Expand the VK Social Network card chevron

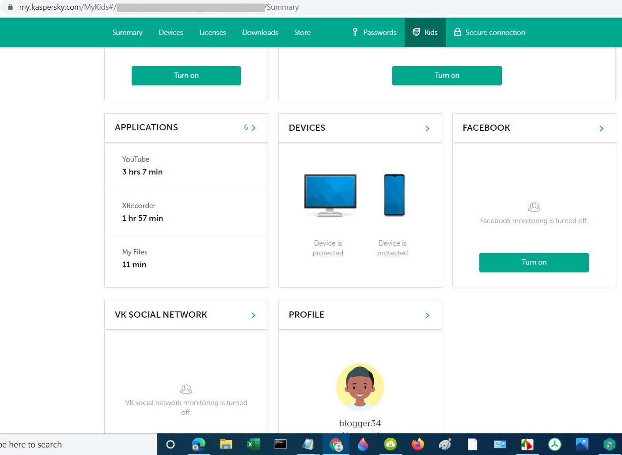(x=253, y=315)
